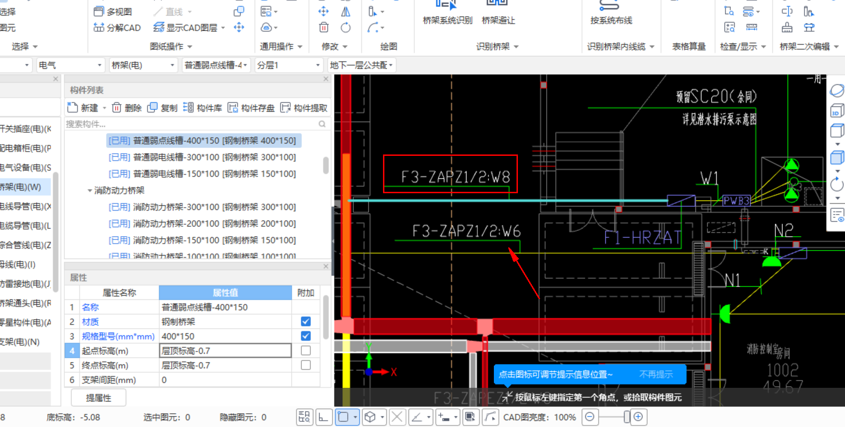Click the search magnifier in component search

(322, 124)
